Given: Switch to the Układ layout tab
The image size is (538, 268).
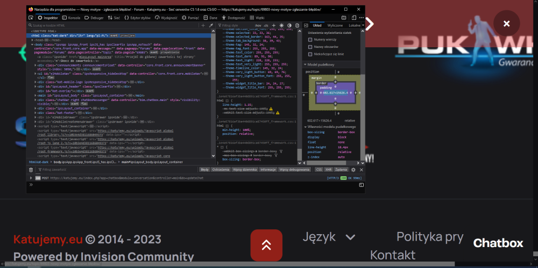Looking at the screenshot, I should tap(317, 25).
